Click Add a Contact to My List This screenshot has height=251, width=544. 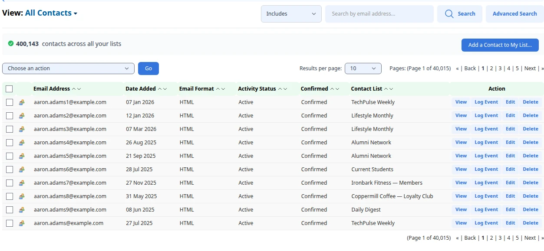[500, 45]
